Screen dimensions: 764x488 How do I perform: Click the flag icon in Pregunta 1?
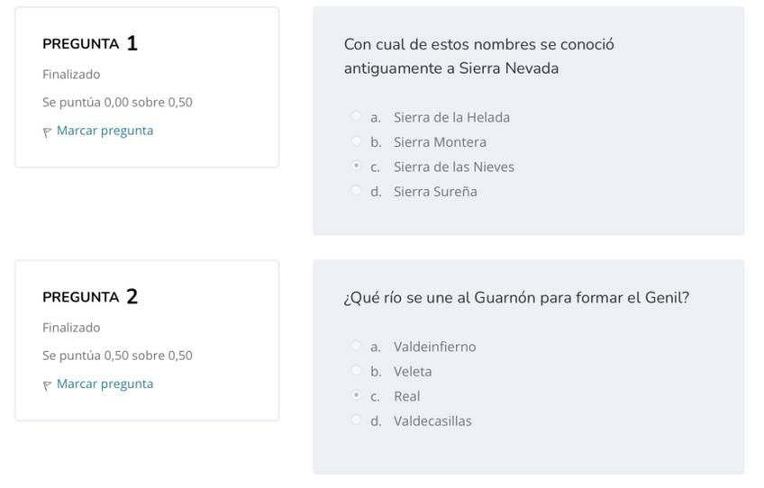click(48, 131)
